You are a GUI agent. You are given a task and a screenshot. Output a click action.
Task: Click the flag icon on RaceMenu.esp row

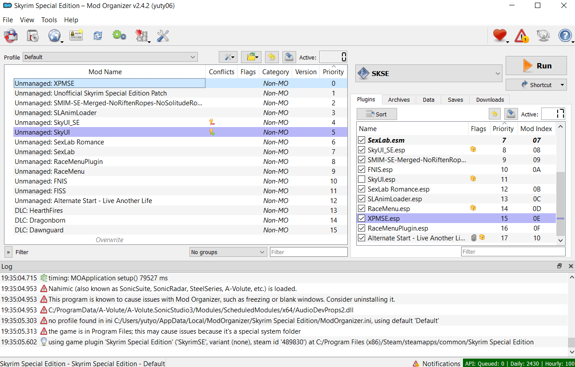473,208
